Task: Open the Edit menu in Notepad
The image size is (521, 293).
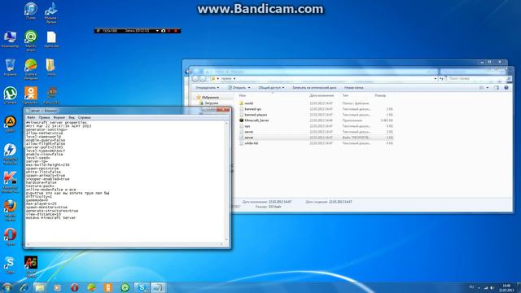Action: point(44,117)
